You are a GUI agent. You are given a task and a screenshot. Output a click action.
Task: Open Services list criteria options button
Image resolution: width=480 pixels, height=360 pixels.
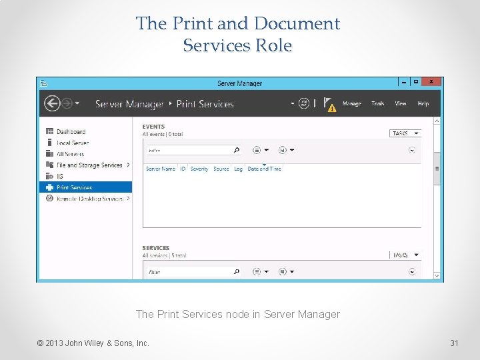click(x=260, y=271)
